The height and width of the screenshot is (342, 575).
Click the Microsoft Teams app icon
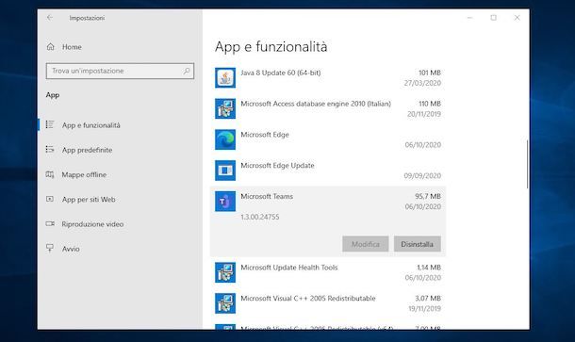[x=225, y=202]
